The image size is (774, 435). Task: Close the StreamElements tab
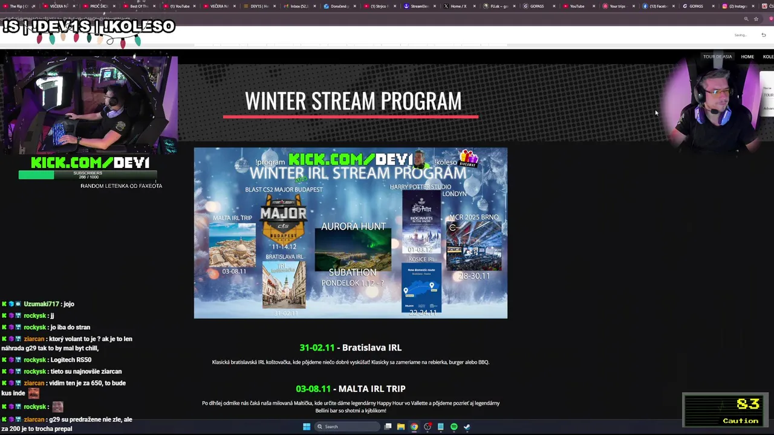(434, 6)
